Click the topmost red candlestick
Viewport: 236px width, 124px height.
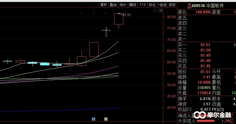pyautogui.click(x=119, y=19)
